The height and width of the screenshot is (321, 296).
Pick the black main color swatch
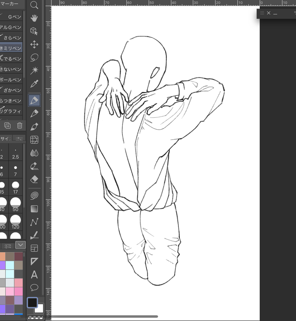pos(32,302)
